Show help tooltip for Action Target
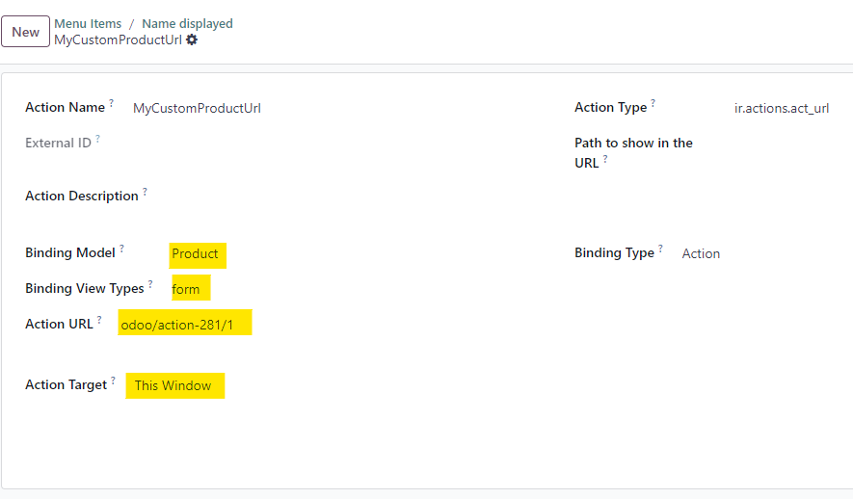The width and height of the screenshot is (853, 499). tap(113, 380)
